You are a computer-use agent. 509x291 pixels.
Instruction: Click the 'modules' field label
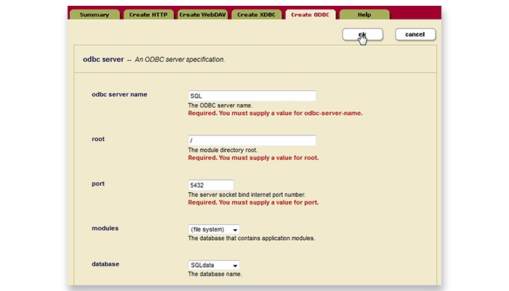click(105, 228)
